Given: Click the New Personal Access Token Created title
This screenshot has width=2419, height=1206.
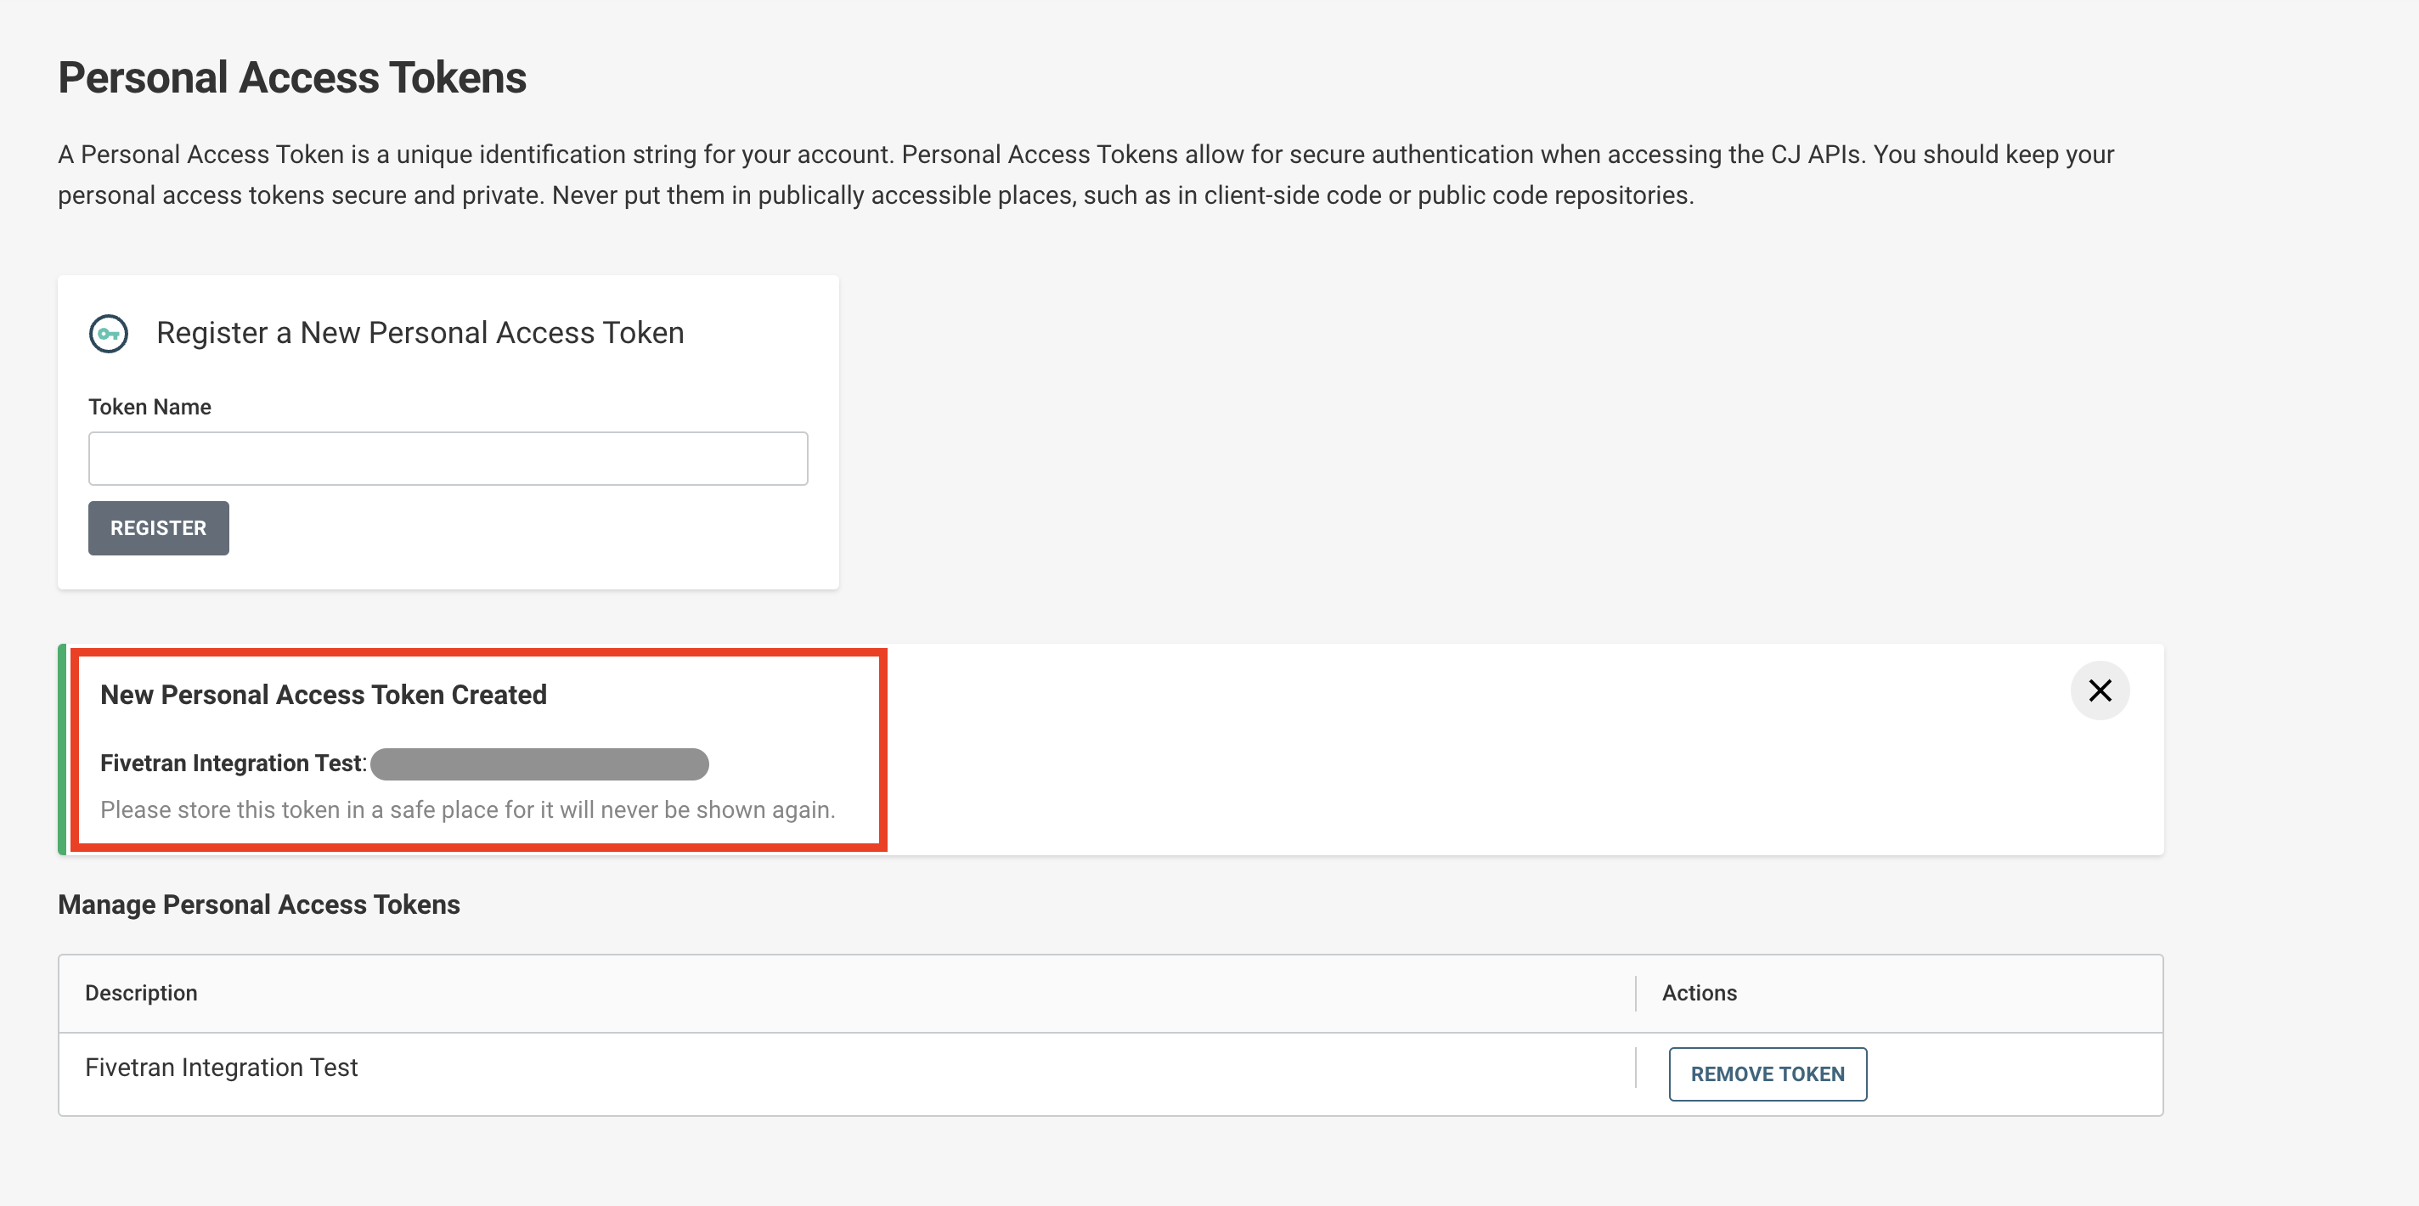Looking at the screenshot, I should click(323, 694).
